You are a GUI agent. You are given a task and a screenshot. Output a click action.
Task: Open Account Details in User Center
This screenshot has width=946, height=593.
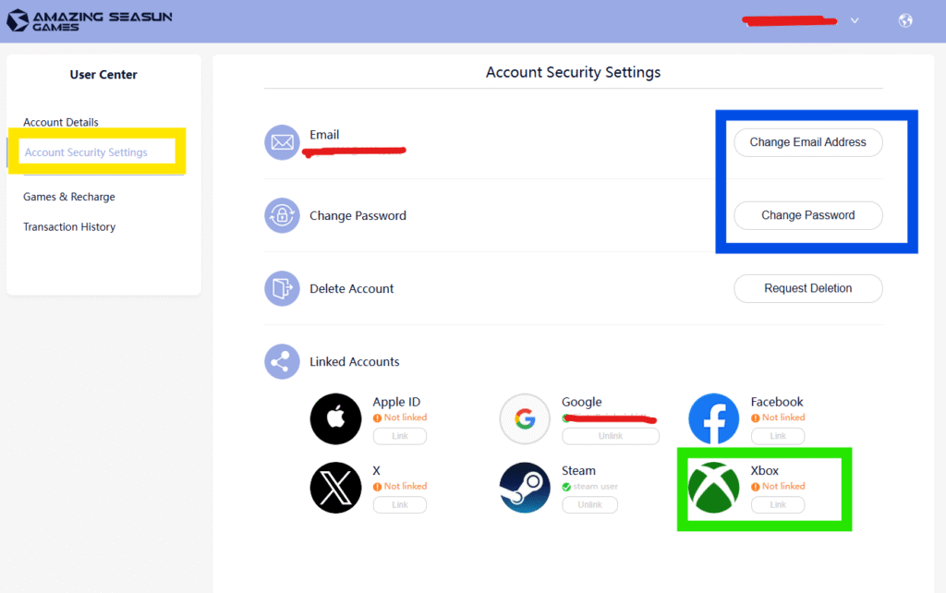(61, 122)
